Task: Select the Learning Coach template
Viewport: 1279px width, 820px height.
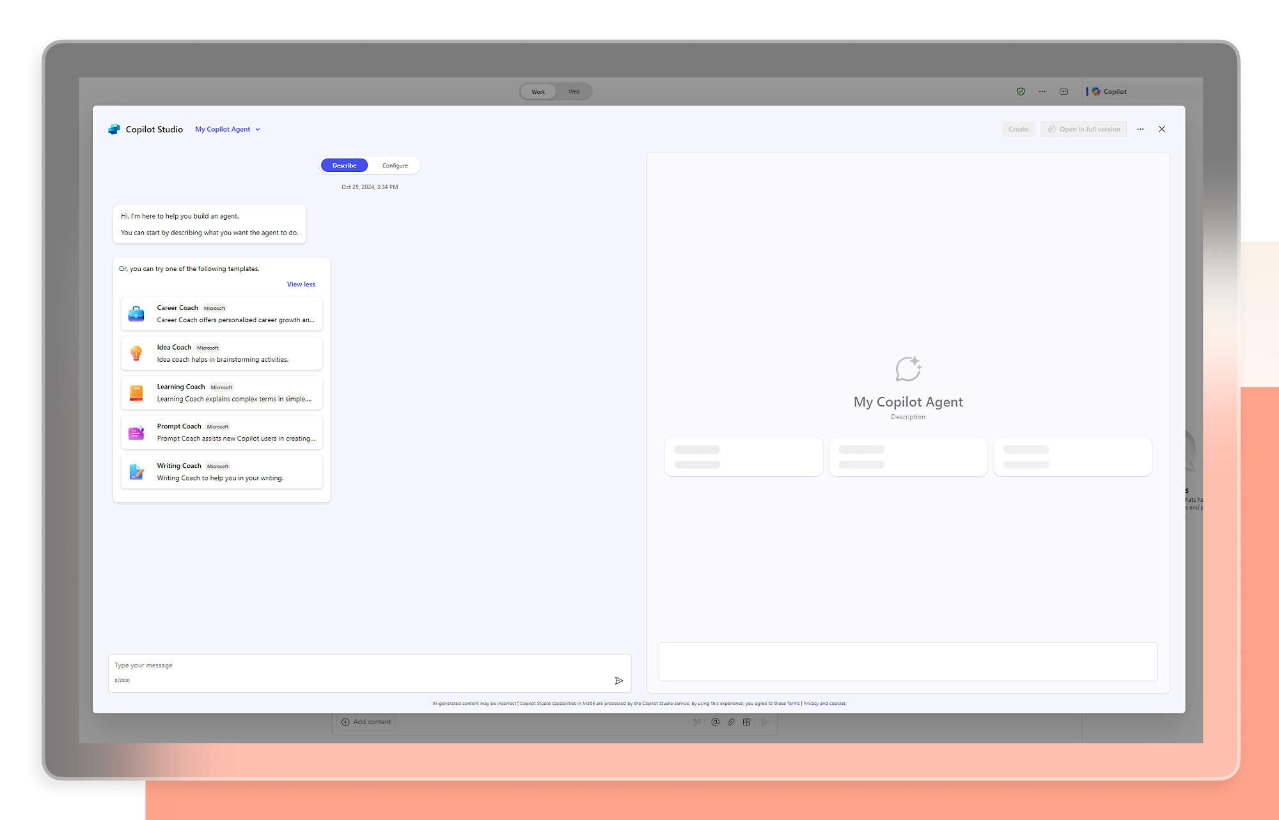Action: [221, 393]
